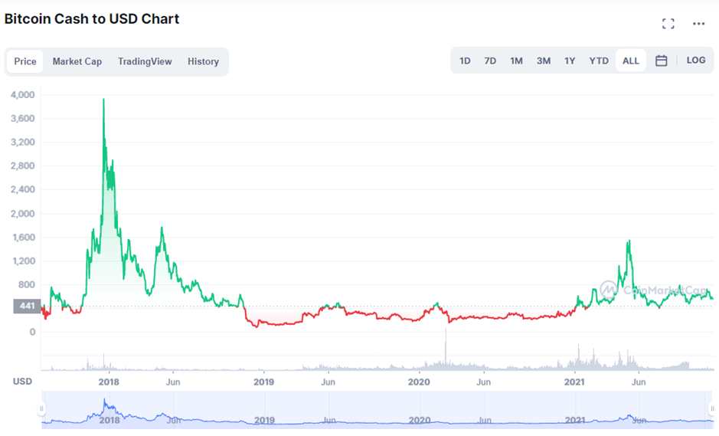Switch to the Price tab
The image size is (719, 436).
click(x=25, y=61)
